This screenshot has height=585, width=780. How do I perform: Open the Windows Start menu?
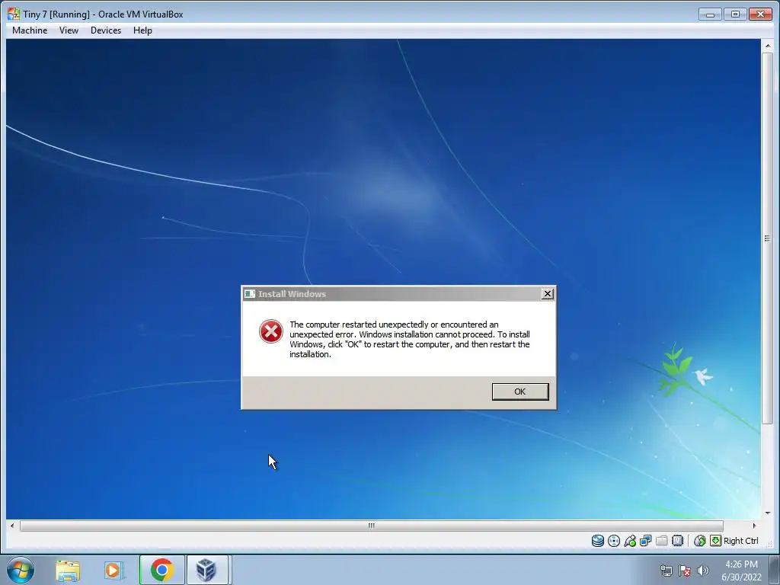point(21,570)
